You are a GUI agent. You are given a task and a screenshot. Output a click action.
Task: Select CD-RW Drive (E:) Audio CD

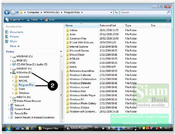(32, 65)
